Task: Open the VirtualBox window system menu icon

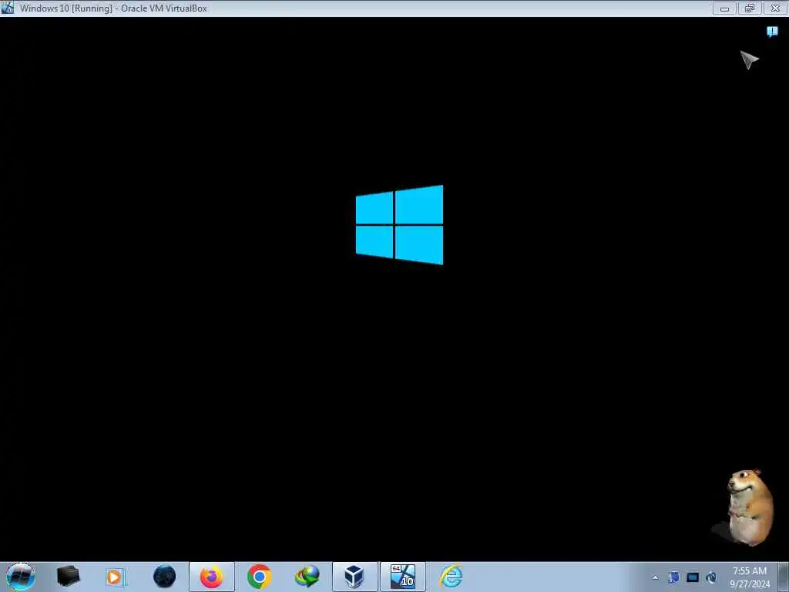Action: (x=8, y=8)
